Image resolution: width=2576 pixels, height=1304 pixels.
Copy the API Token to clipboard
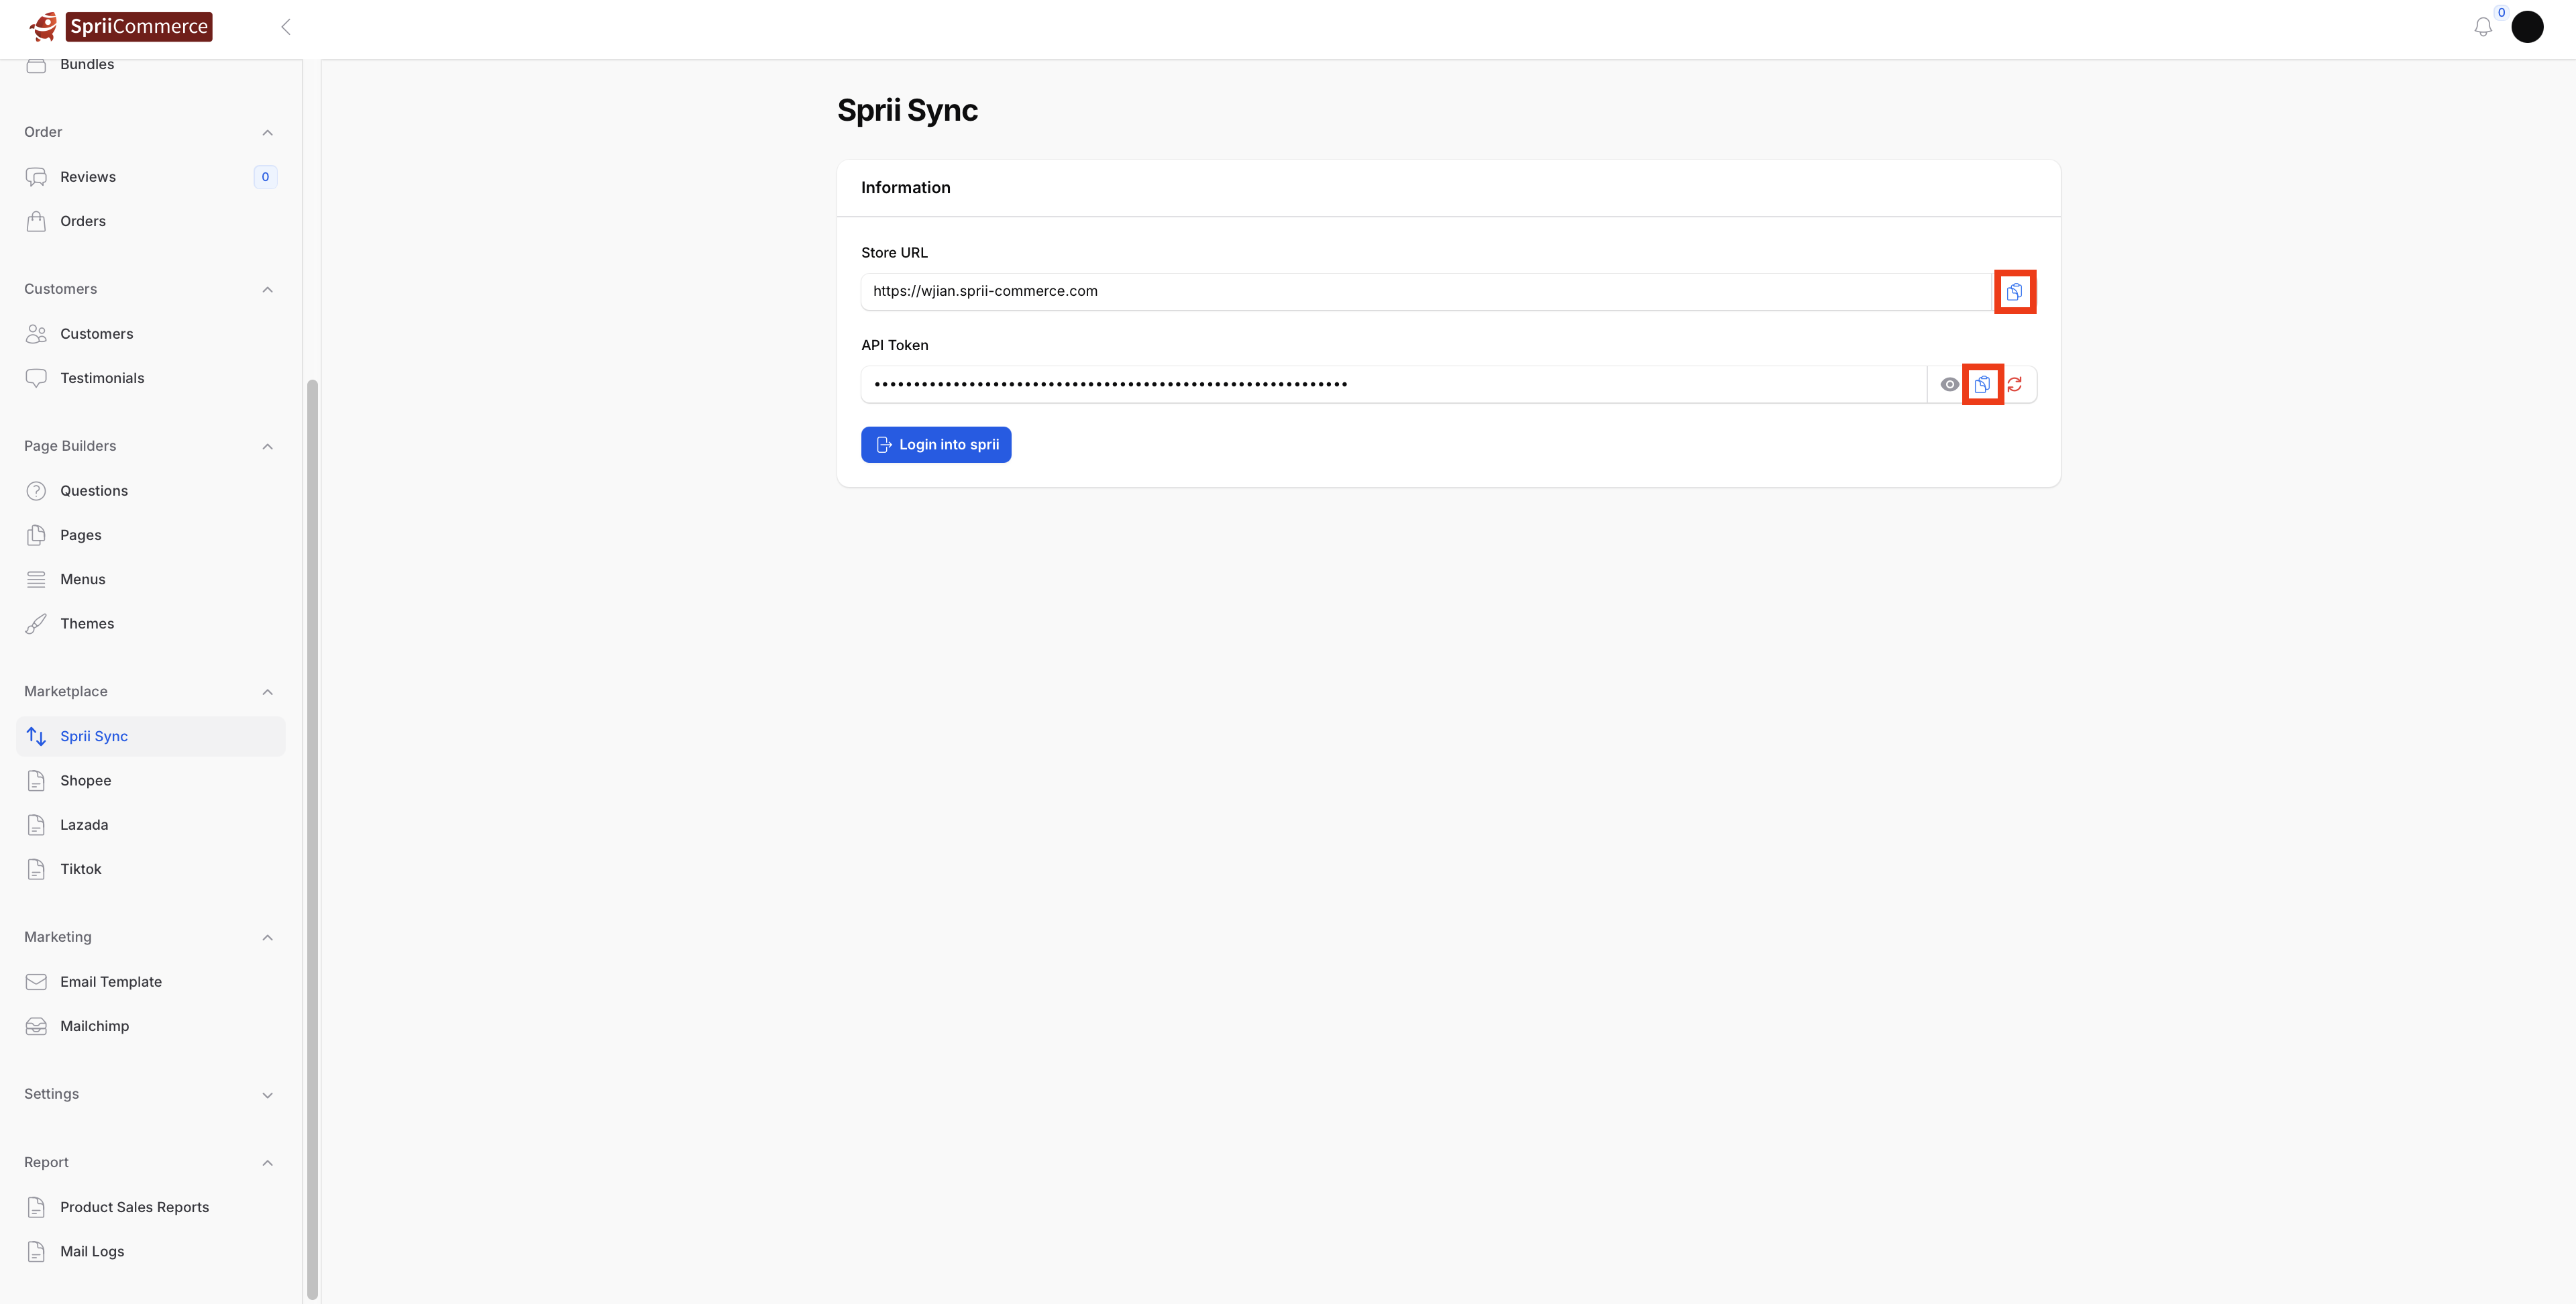1982,384
